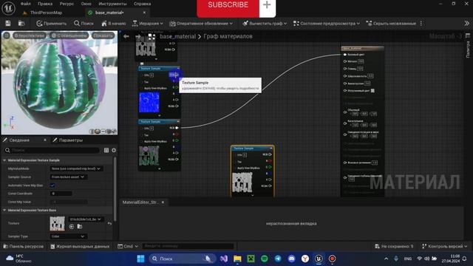Open Оперативное обновление dropdown
The width and height of the screenshot is (473, 266).
coord(201,23)
